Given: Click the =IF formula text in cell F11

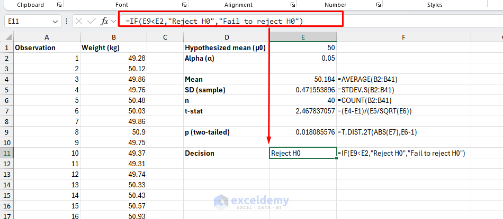Looking at the screenshot, I should (403, 153).
